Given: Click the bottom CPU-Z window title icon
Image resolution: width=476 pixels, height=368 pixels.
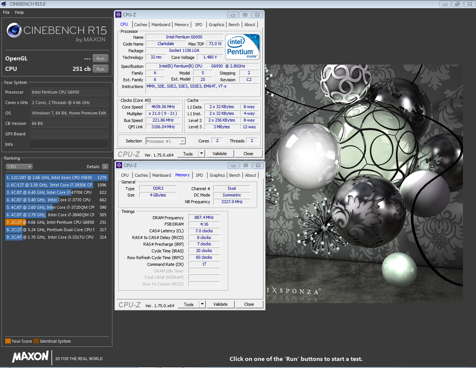Looking at the screenshot, I should pos(119,166).
